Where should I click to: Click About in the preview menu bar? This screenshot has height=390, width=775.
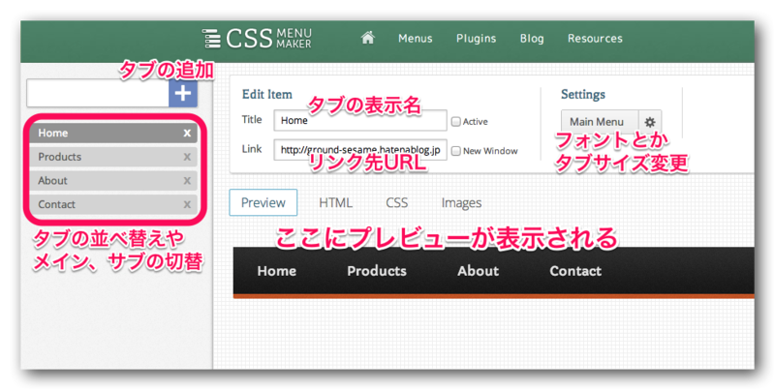478,271
